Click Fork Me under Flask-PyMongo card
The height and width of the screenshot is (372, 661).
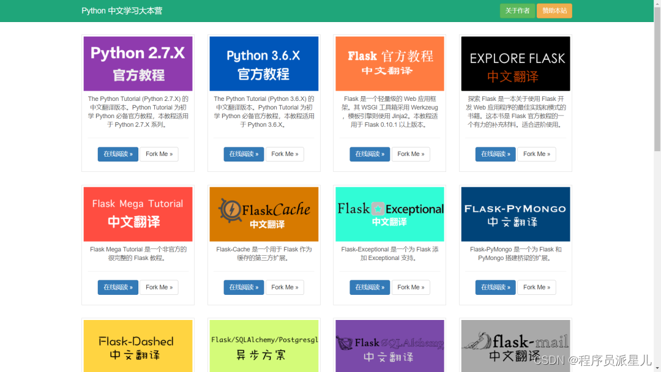click(537, 288)
